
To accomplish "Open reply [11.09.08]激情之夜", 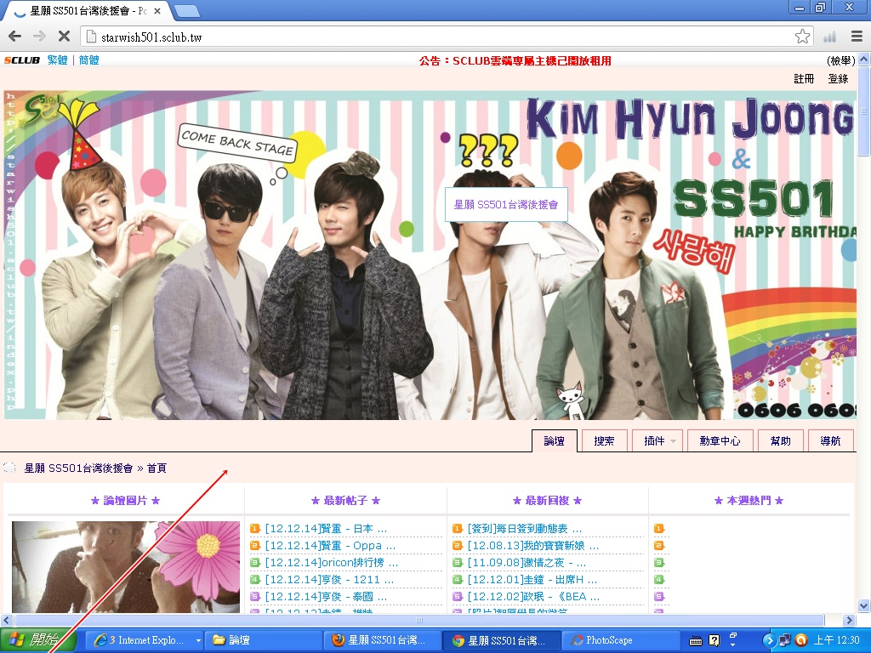I will [x=527, y=563].
